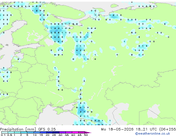Pick the 25–30 mm navy legend swatch
The image size is (176, 136).
56,132
